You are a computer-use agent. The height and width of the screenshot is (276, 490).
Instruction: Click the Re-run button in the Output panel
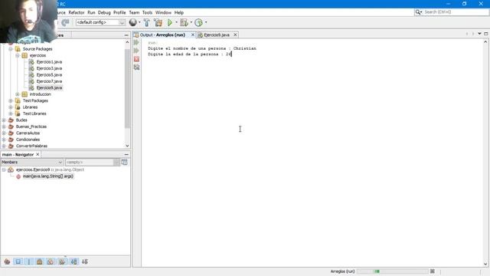(136, 42)
